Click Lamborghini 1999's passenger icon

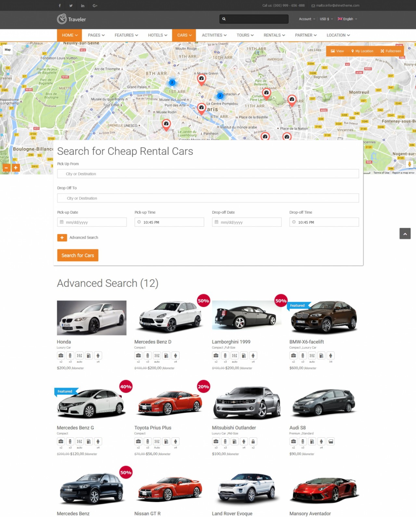[253, 355]
